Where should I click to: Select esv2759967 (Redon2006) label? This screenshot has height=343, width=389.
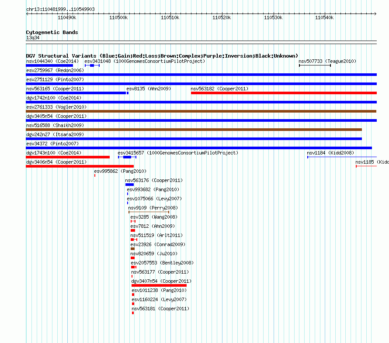55,70
